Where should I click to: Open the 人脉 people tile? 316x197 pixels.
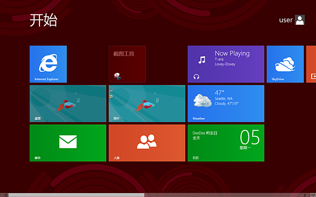(147, 143)
